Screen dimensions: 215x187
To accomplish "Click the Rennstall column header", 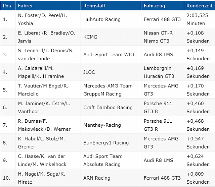I will [x=111, y=6].
